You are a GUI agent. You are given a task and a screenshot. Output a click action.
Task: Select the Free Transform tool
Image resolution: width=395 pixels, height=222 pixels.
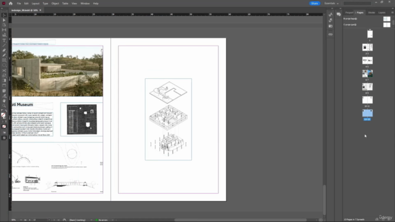pyautogui.click(x=4, y=75)
